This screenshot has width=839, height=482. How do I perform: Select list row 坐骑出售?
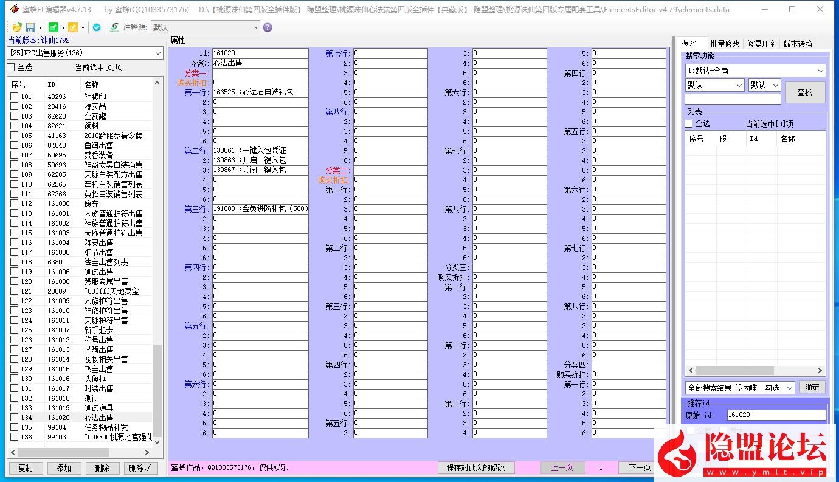click(x=80, y=349)
